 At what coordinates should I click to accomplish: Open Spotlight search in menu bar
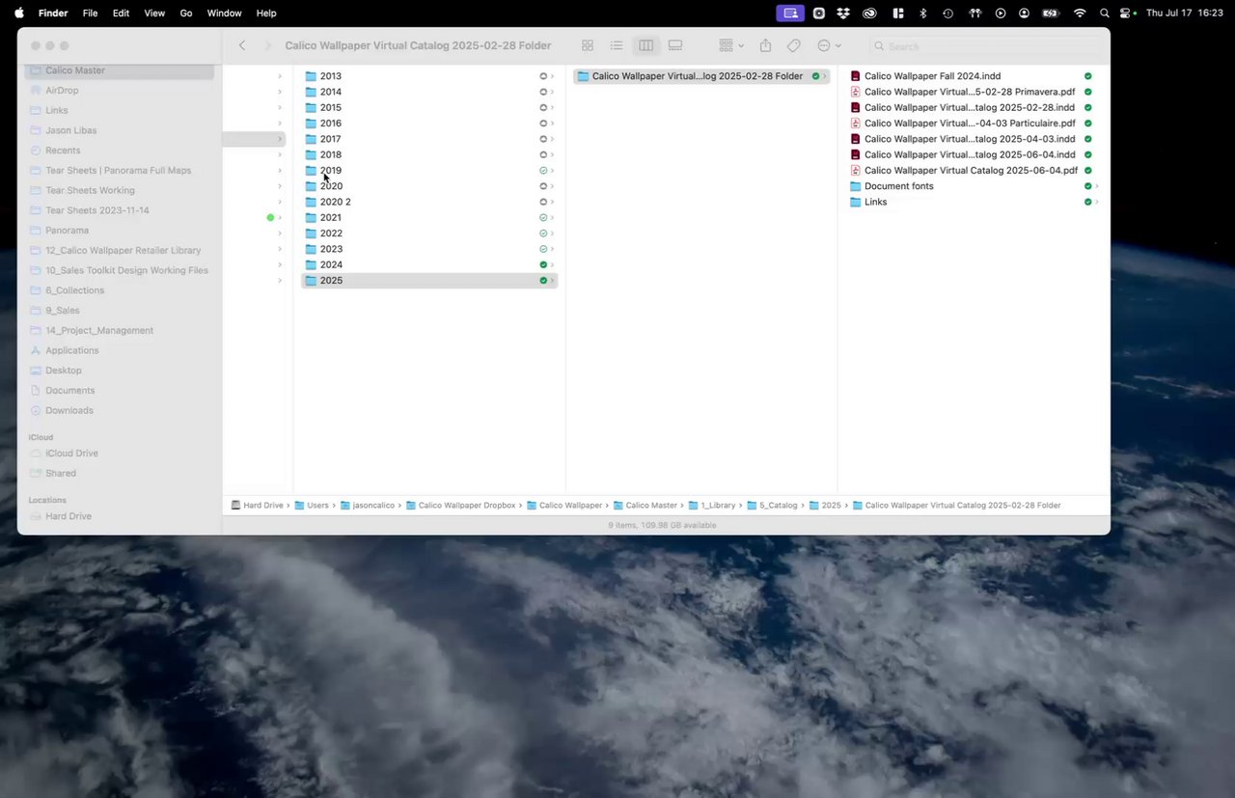pyautogui.click(x=1105, y=13)
